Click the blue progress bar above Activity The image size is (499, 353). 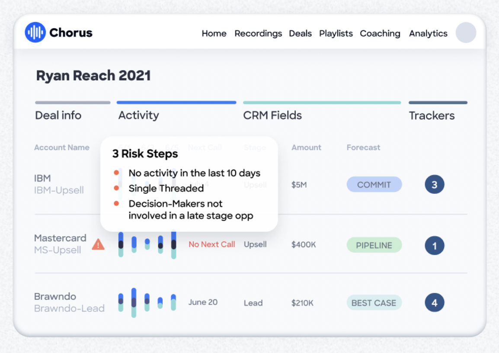[x=176, y=102]
